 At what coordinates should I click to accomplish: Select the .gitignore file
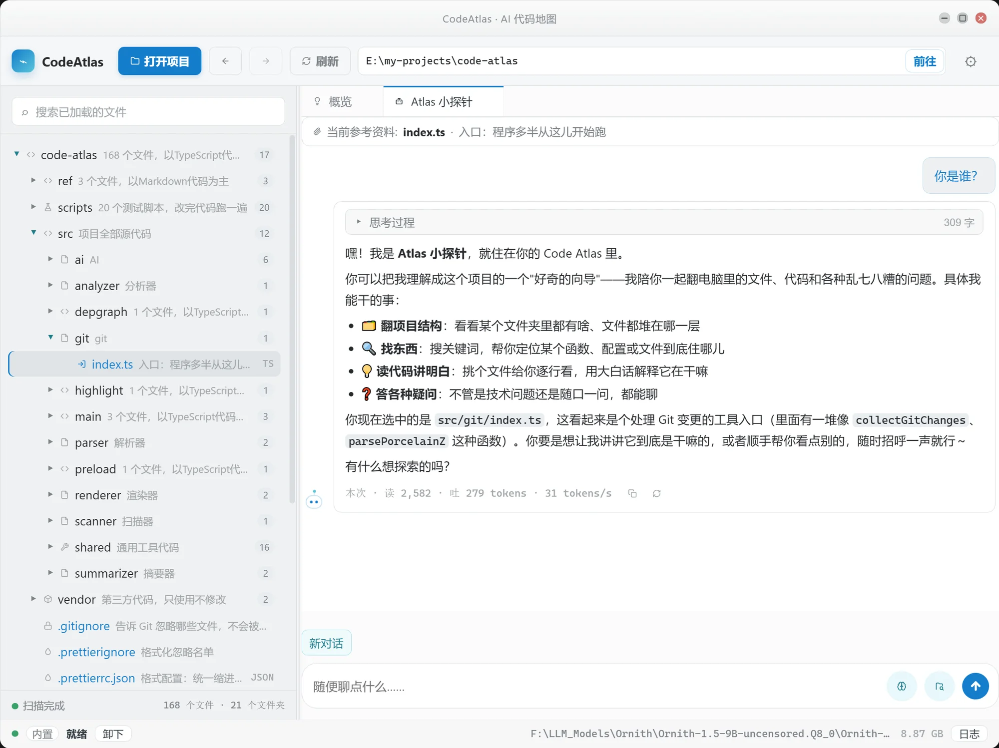click(x=144, y=626)
